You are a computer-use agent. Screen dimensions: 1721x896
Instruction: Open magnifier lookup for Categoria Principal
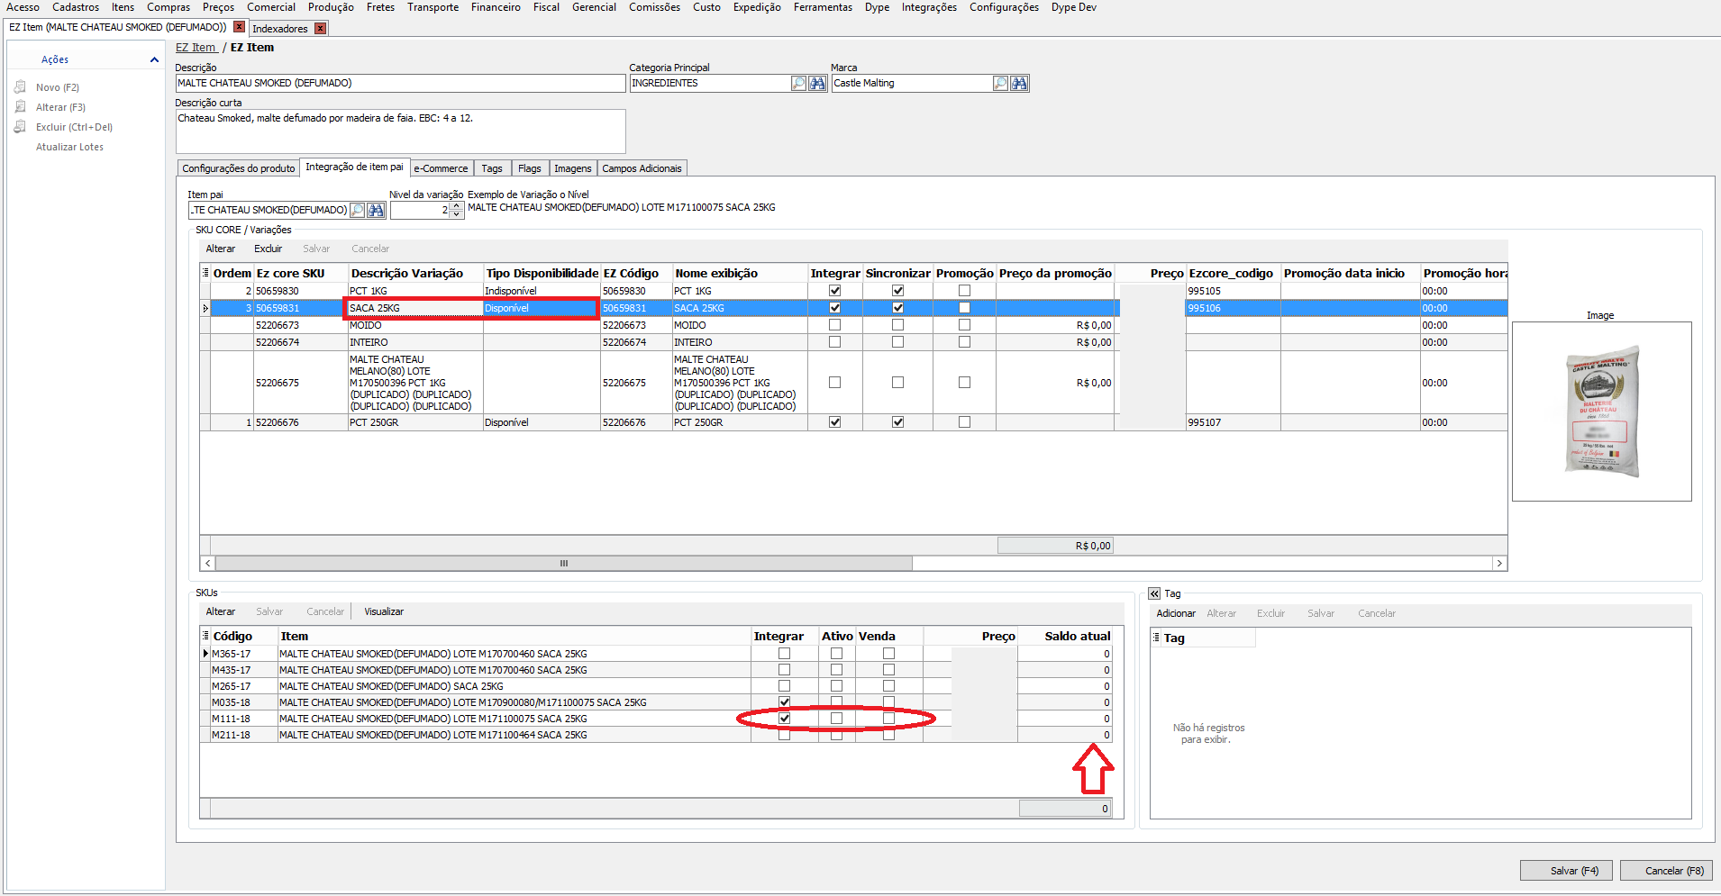[x=798, y=84]
